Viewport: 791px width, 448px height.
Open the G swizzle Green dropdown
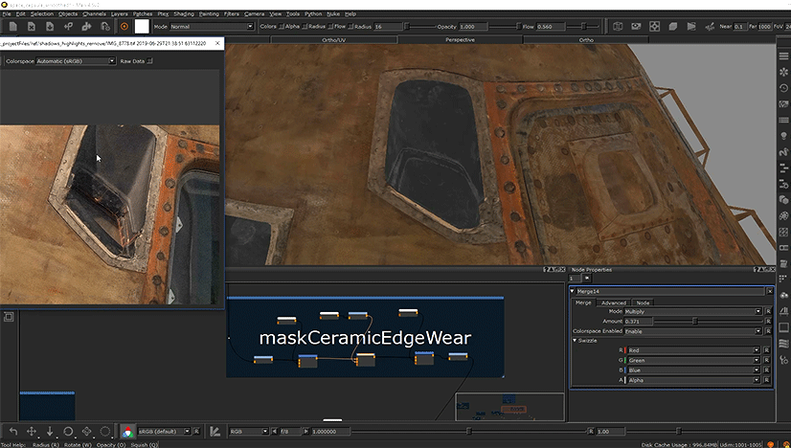point(693,360)
